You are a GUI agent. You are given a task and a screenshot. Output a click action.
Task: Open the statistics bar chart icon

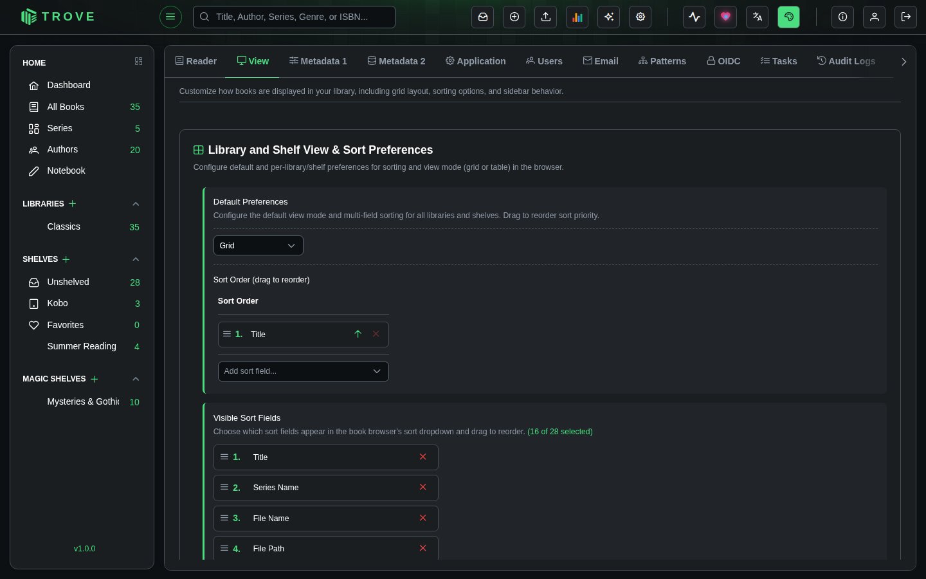577,17
